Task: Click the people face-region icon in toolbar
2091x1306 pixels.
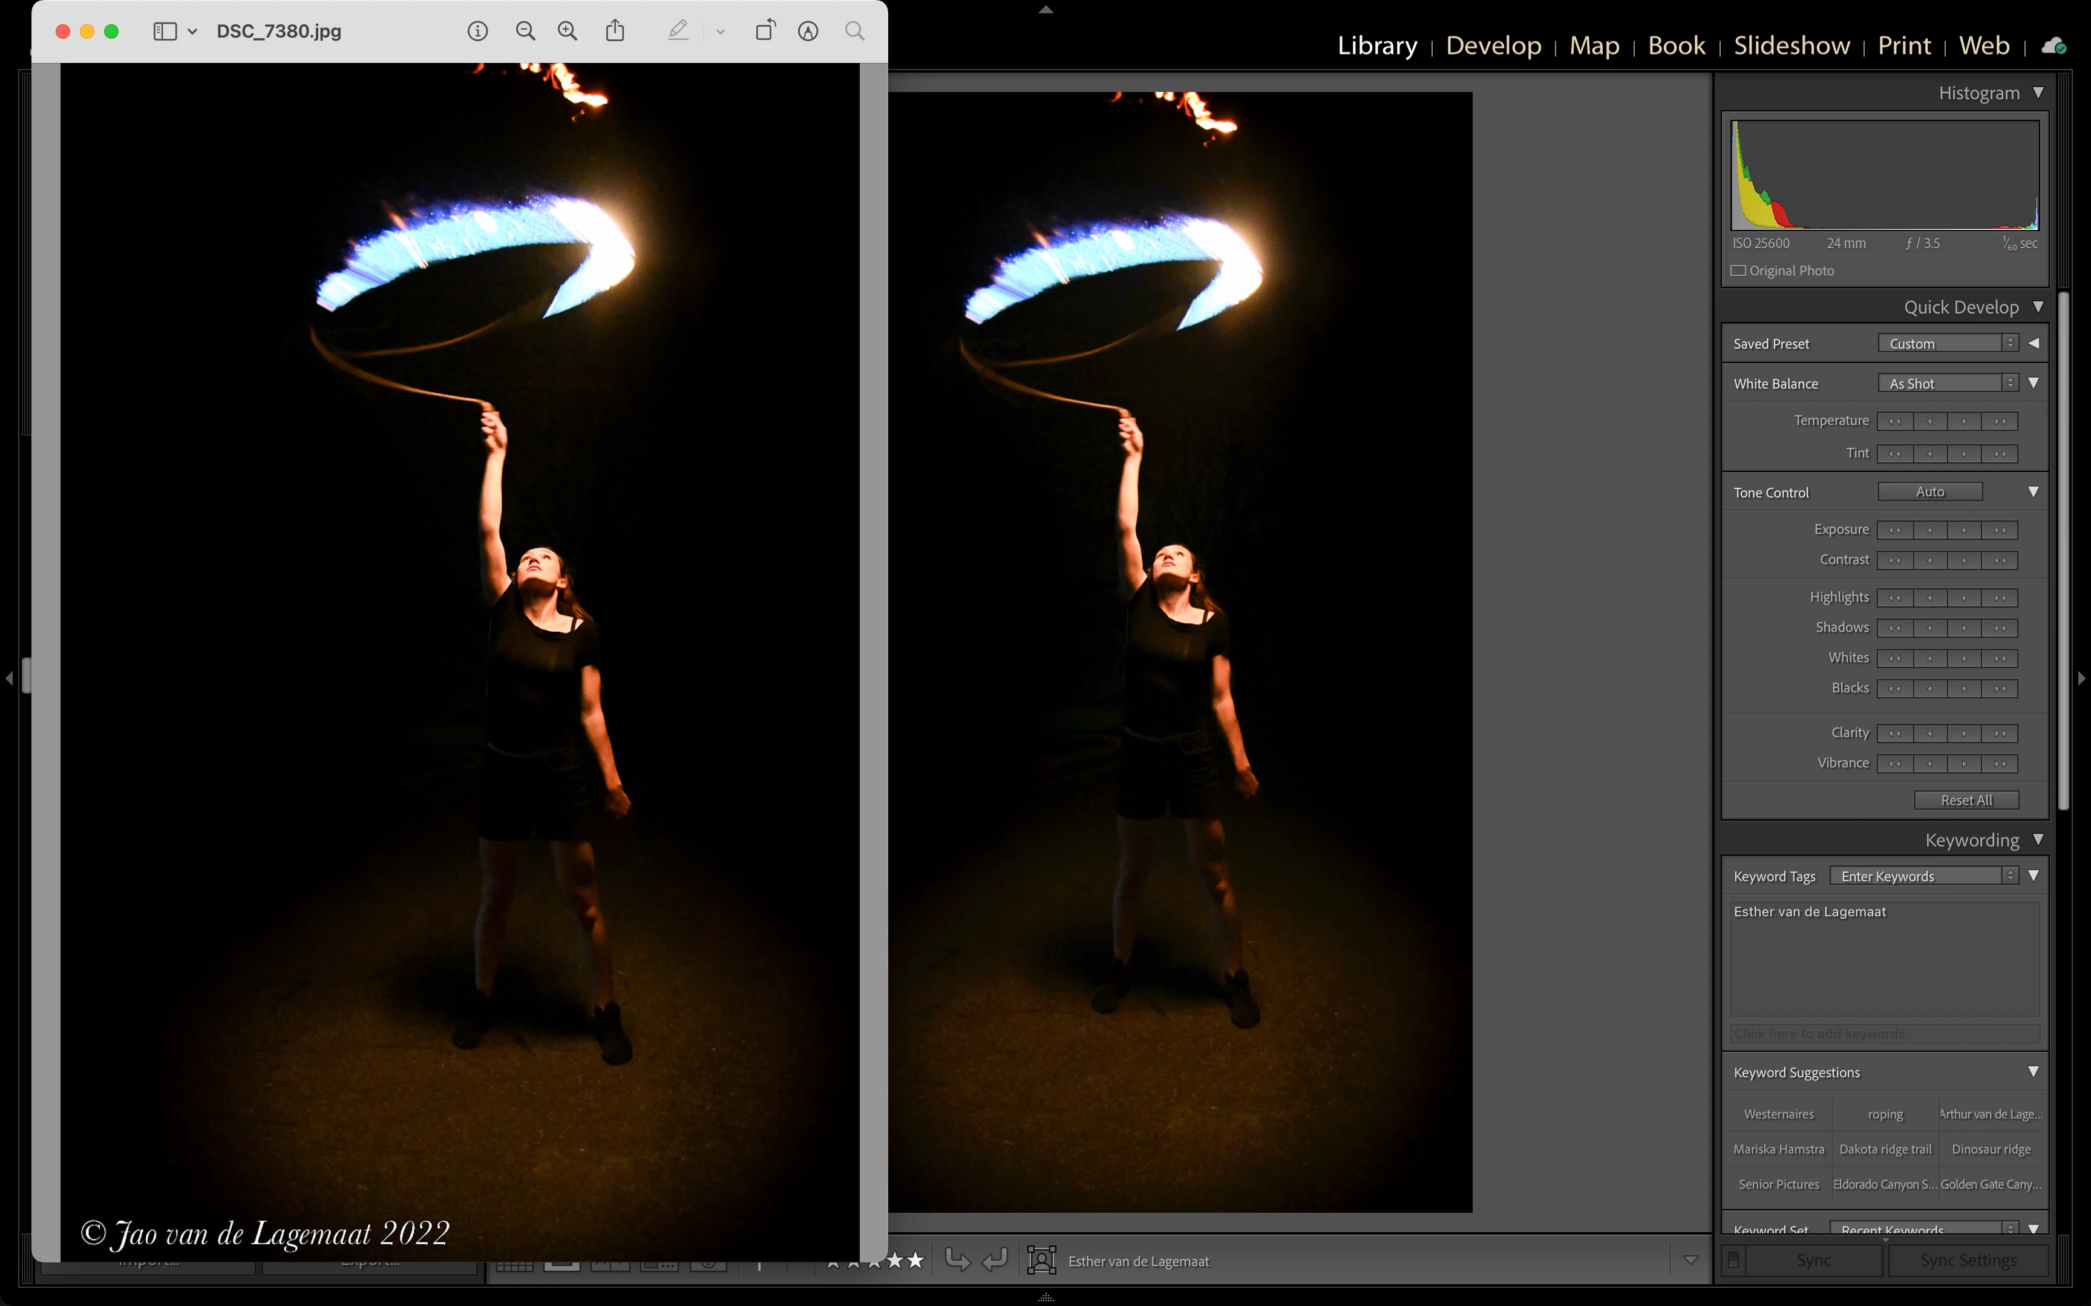Action: 1041,1260
